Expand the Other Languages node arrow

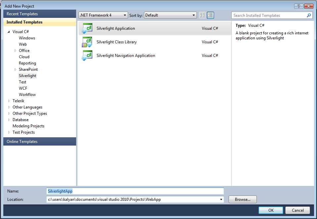(x=9, y=107)
